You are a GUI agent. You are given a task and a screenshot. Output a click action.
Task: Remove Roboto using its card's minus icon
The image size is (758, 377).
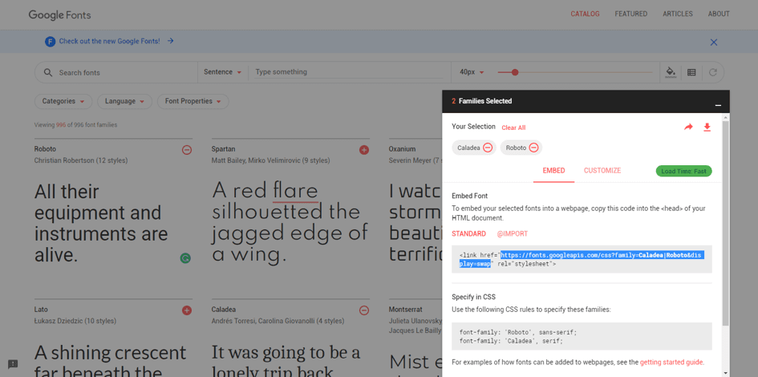(187, 150)
